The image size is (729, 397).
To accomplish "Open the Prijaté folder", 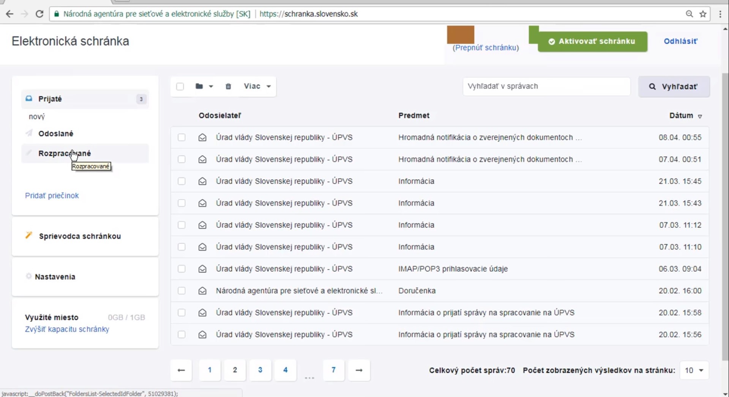I will [85, 99].
